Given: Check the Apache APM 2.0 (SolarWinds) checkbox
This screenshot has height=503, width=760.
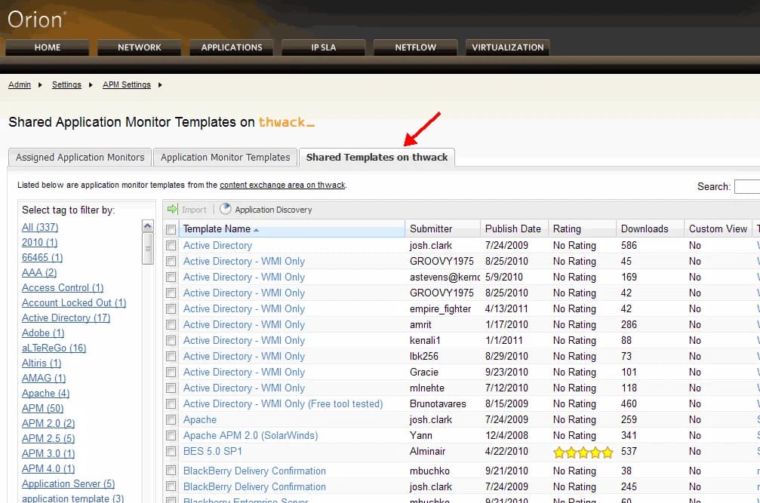Looking at the screenshot, I should click(x=171, y=436).
